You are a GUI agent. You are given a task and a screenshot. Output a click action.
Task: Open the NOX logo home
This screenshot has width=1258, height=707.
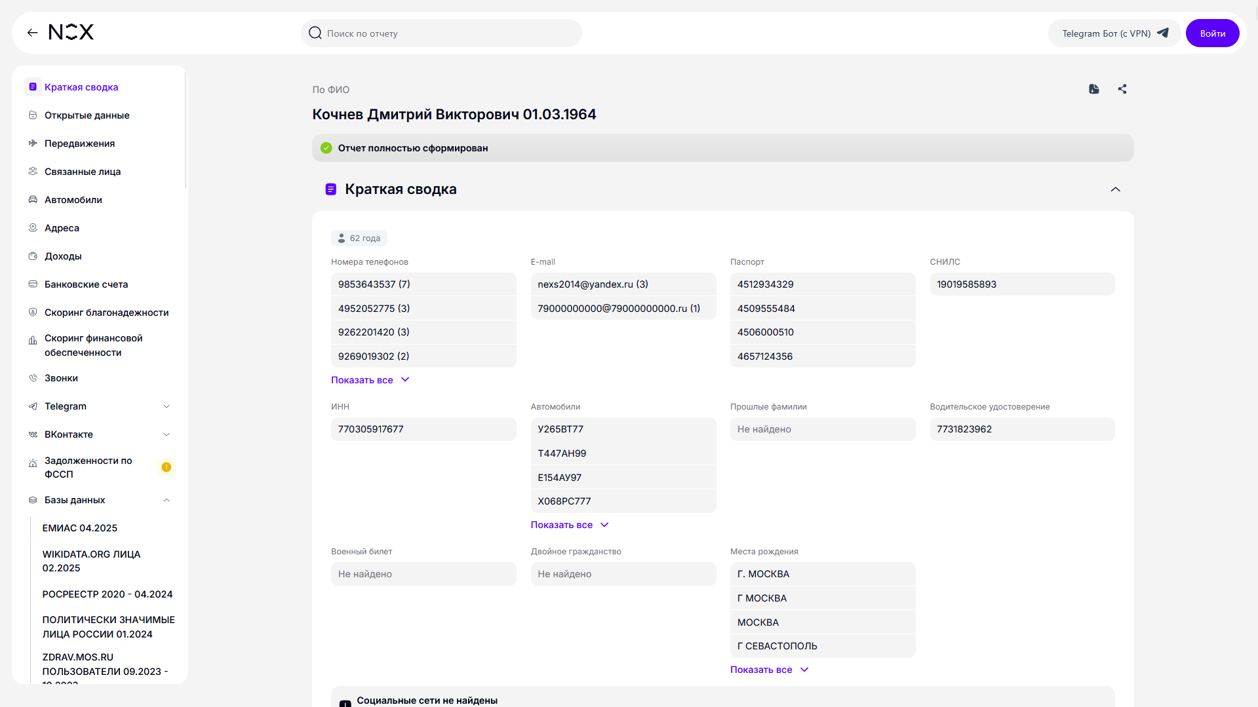click(71, 32)
